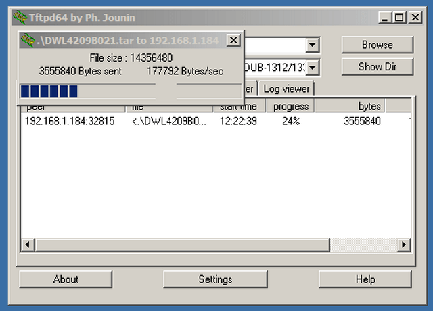Image resolution: width=433 pixels, height=311 pixels.
Task: Open the current directory dropdown arrow
Action: pyautogui.click(x=313, y=45)
